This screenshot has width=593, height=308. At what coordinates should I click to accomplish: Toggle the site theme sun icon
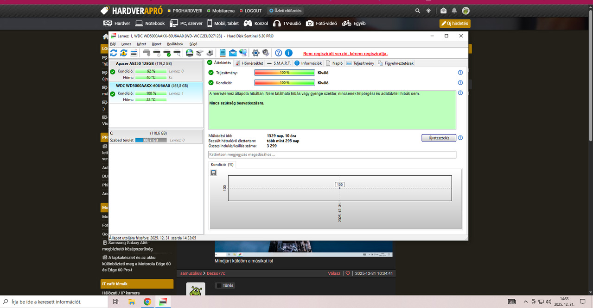[x=428, y=11]
